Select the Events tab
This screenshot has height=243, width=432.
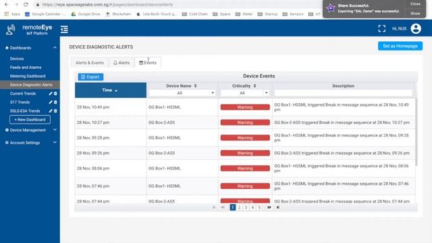(x=148, y=63)
